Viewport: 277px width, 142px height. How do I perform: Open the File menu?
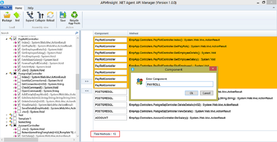(6, 7)
